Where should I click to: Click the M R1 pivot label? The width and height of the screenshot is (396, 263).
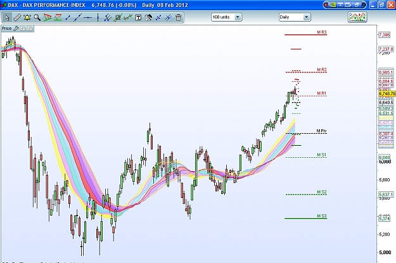tap(321, 93)
